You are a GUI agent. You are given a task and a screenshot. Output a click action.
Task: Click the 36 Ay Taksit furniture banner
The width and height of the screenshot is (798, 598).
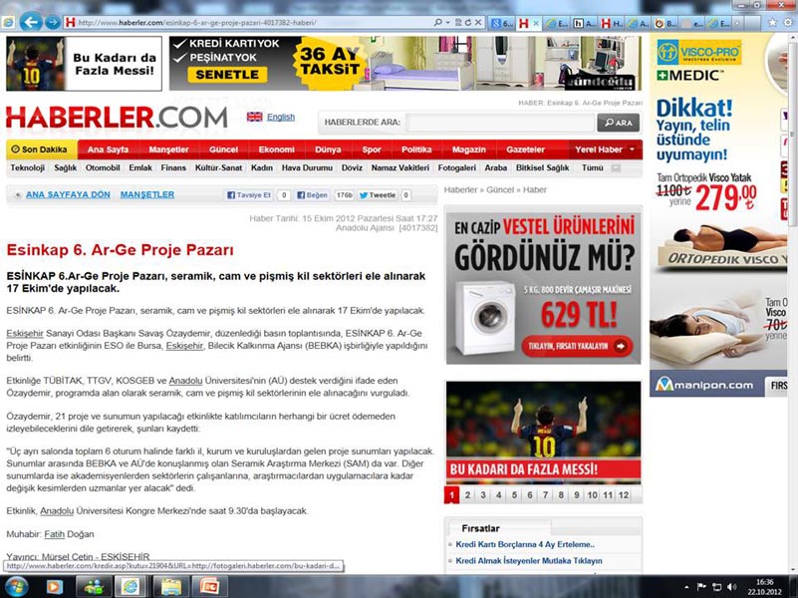coord(405,64)
